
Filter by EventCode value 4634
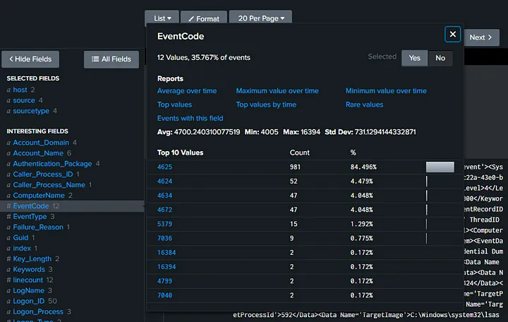(x=164, y=196)
